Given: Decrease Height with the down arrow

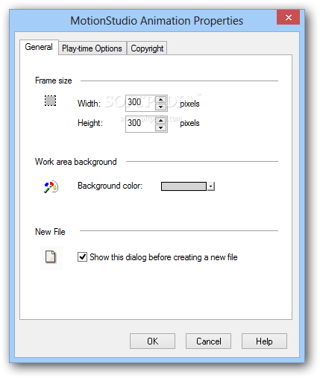Looking at the screenshot, I should 161,127.
